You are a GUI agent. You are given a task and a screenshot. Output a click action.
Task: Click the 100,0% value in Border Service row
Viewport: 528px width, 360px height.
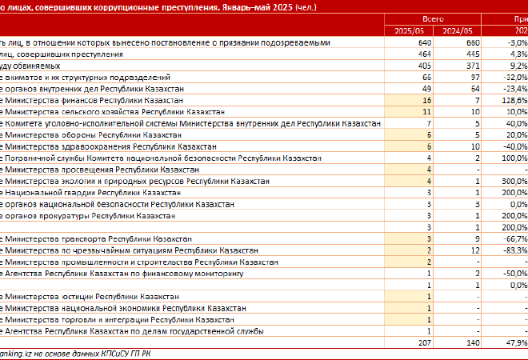click(514, 158)
